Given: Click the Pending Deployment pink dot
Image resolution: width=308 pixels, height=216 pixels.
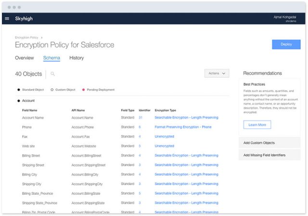Looking at the screenshot, I should pyautogui.click(x=83, y=90).
